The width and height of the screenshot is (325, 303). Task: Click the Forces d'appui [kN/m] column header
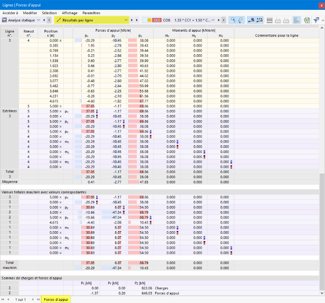[x=113, y=30]
